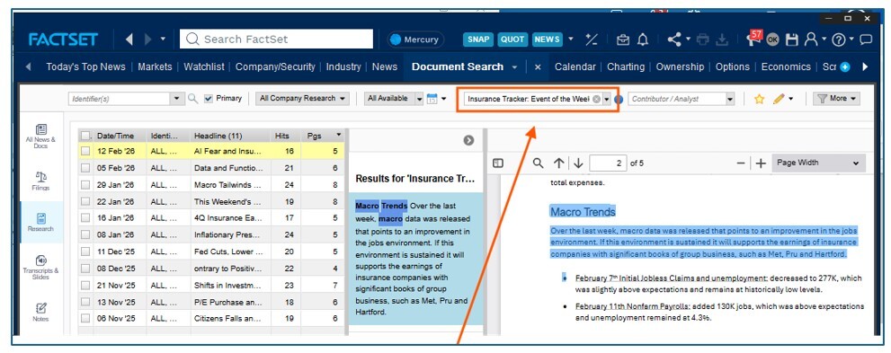Check the 11 Dec '25 row checkbox
The width and height of the screenshot is (891, 353).
pyautogui.click(x=85, y=252)
